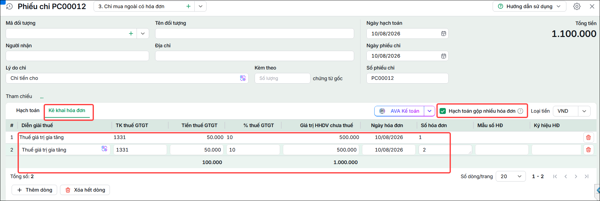600x201 pixels.
Task: Delete row 2 with trash icon
Action: click(x=588, y=150)
